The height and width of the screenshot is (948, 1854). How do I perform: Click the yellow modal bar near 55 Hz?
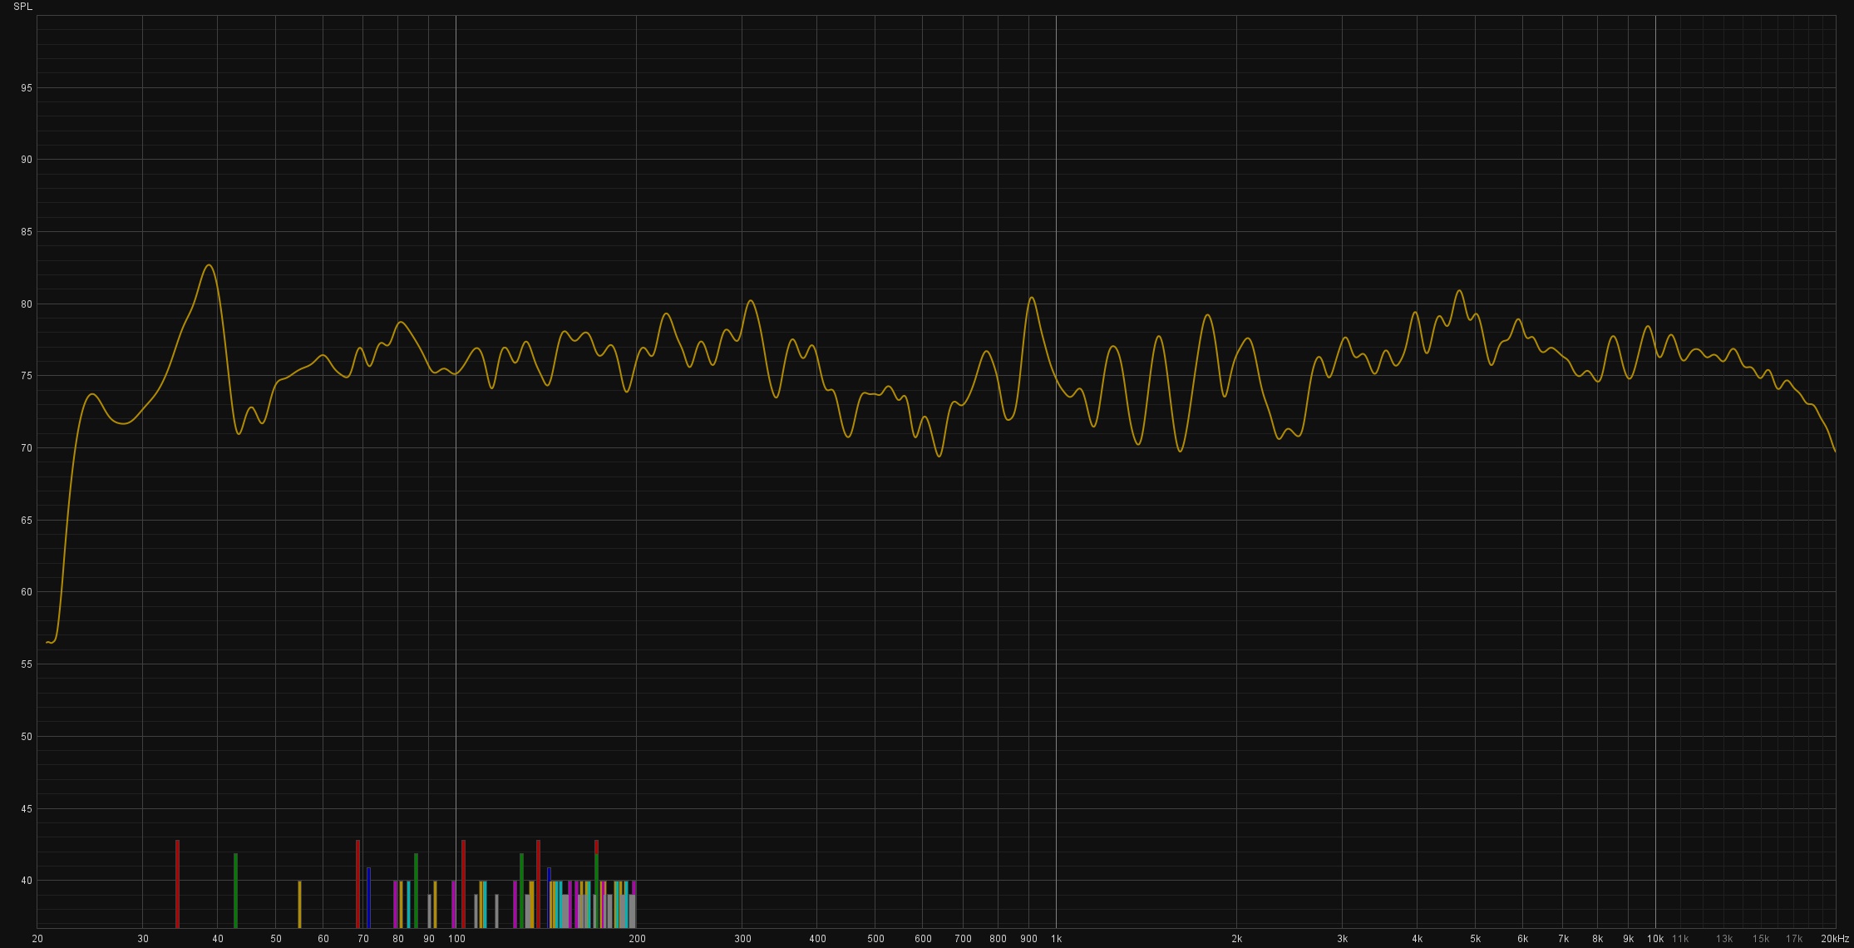point(299,904)
